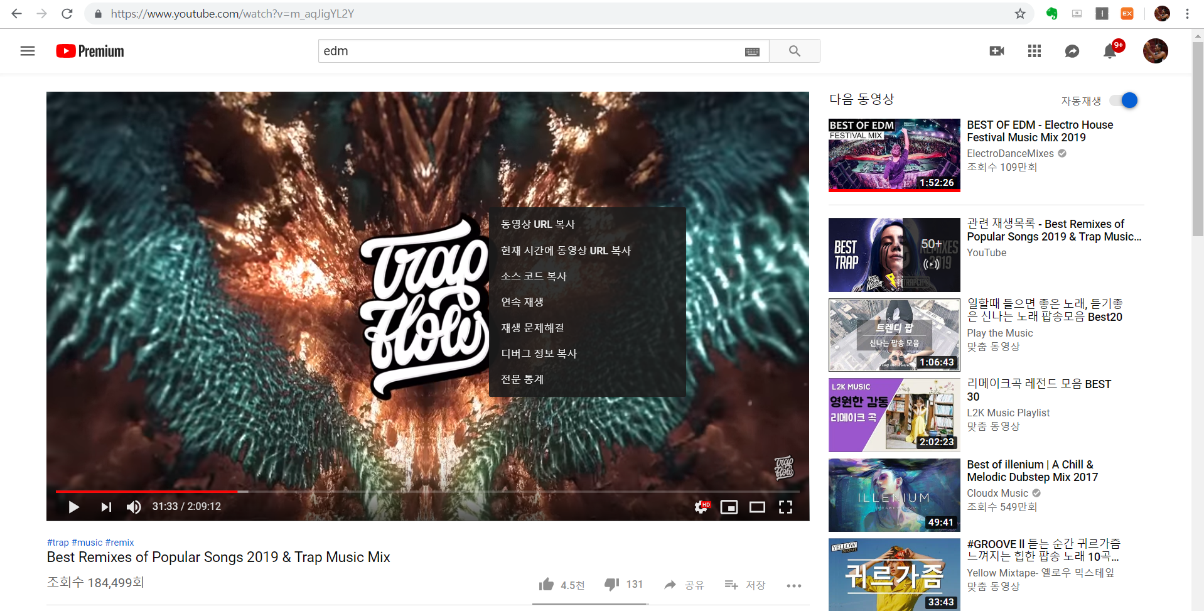Dislike the video with the thumbs-down icon
Image resolution: width=1204 pixels, height=611 pixels.
pos(611,585)
